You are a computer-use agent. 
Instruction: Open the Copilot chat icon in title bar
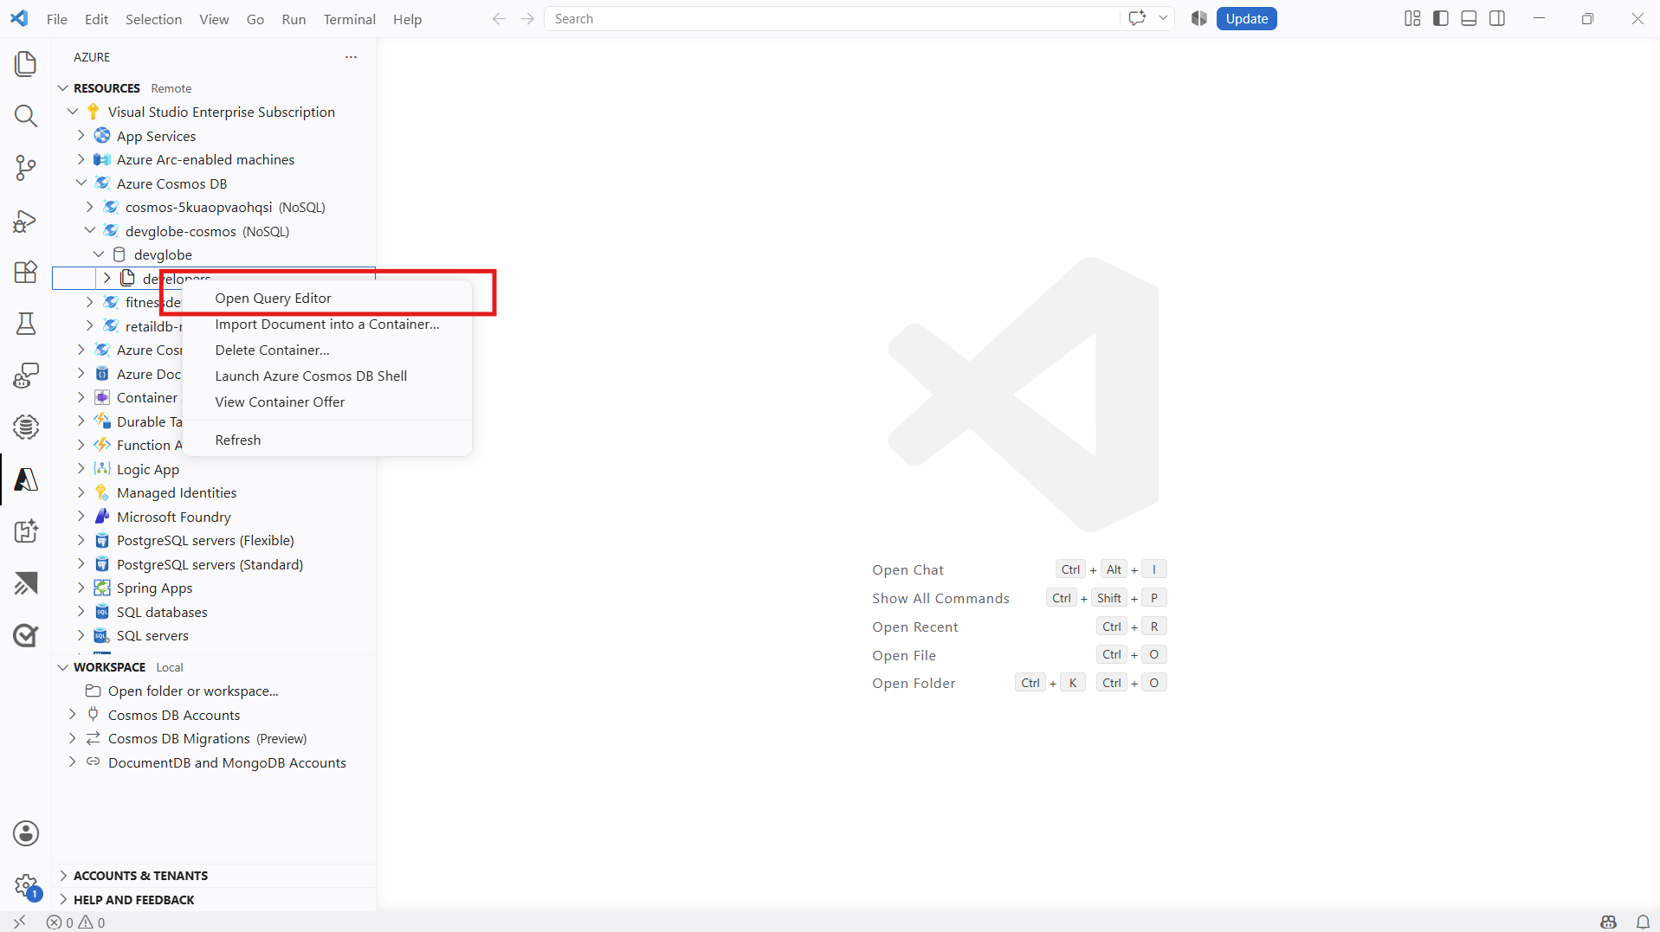1137,19
